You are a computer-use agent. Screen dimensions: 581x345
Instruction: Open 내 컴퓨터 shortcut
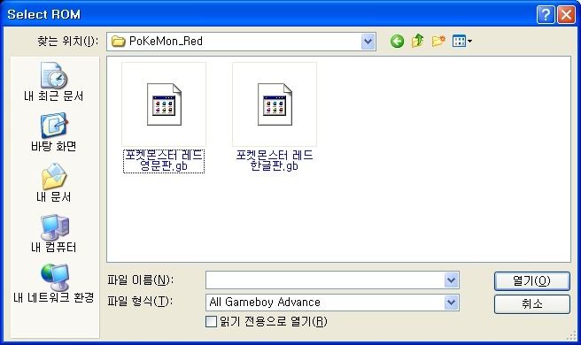click(x=54, y=234)
